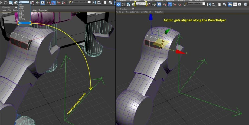Screen dimensions: 249x125
Task: Click Mirror tool in right panel toolbar
Action: 209,4
